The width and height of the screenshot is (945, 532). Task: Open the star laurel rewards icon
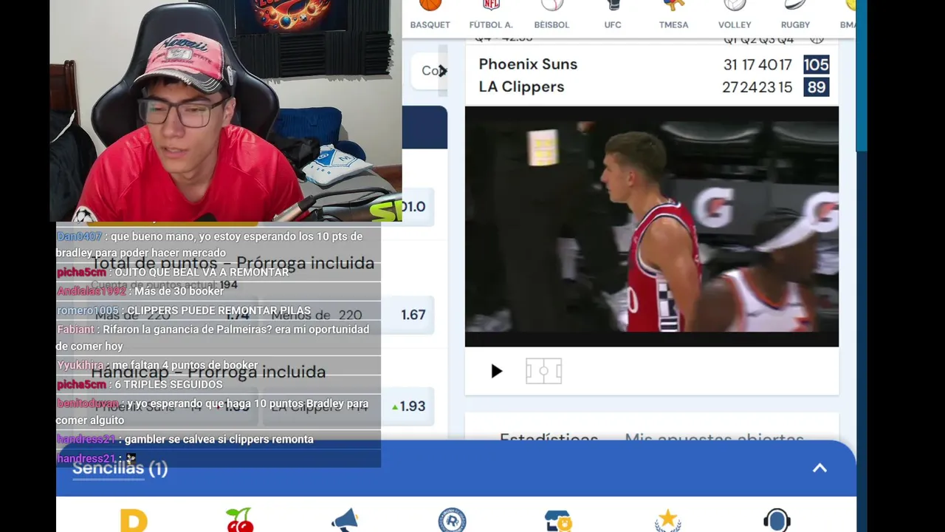point(667,520)
